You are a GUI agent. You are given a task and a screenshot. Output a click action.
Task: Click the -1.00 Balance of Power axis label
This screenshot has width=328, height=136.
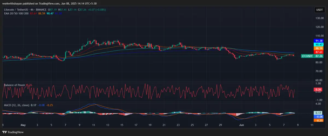point(318,100)
